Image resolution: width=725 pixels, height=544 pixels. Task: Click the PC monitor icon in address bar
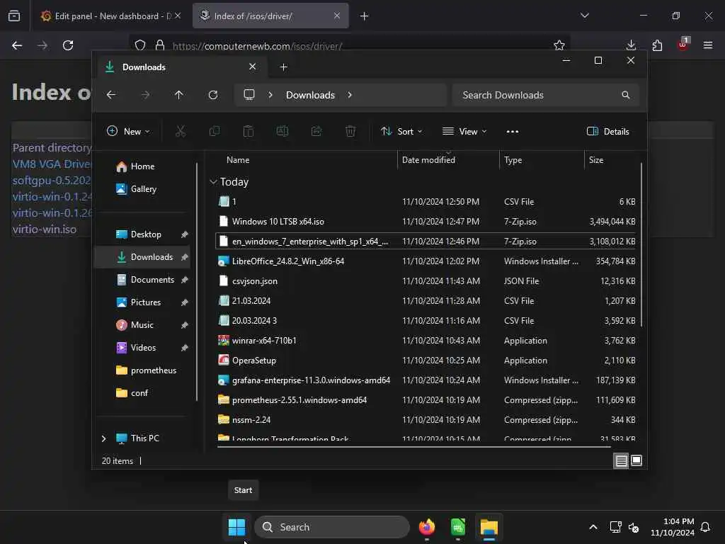249,95
